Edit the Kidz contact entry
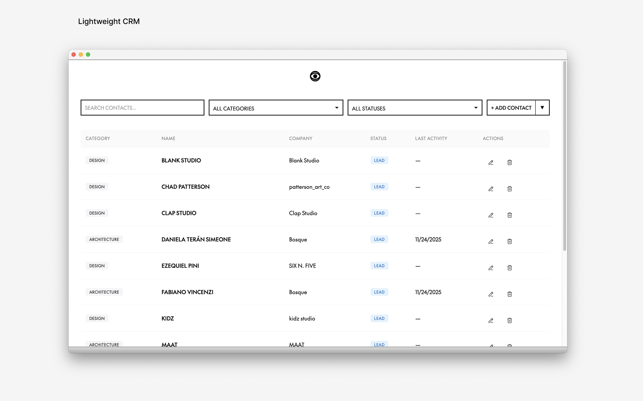 (x=491, y=320)
